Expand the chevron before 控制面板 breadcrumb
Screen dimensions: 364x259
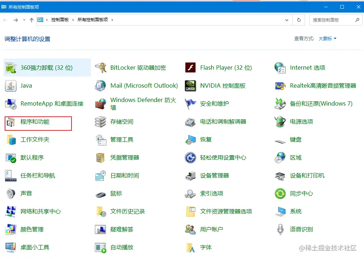pyautogui.click(x=47, y=20)
